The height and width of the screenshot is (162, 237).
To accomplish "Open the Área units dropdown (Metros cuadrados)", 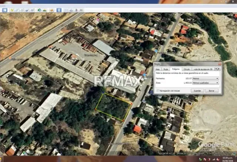I will pos(206,83).
